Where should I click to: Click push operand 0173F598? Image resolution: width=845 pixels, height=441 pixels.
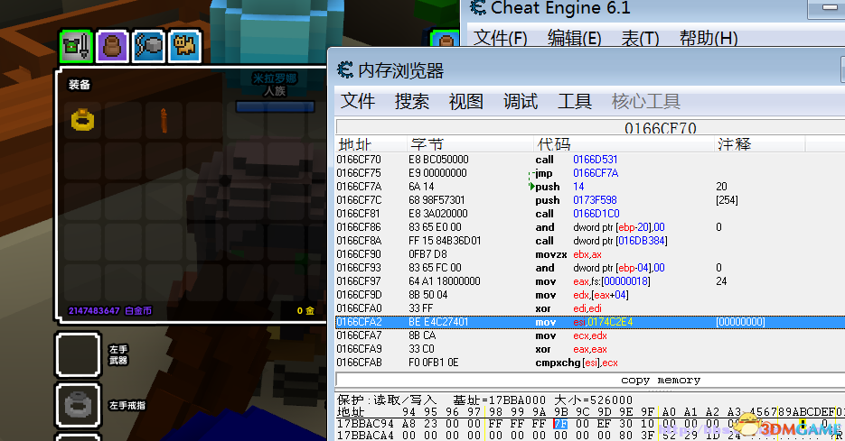(x=595, y=200)
